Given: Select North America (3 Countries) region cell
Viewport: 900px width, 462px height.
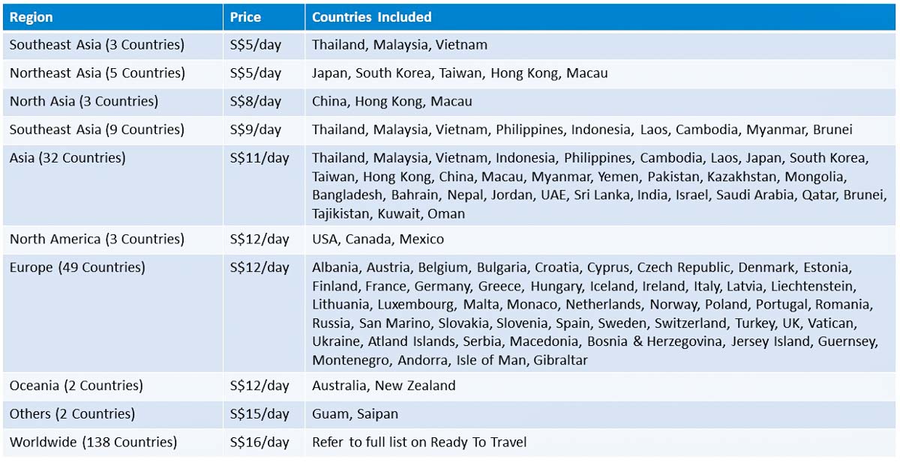Looking at the screenshot, I should point(112,240).
